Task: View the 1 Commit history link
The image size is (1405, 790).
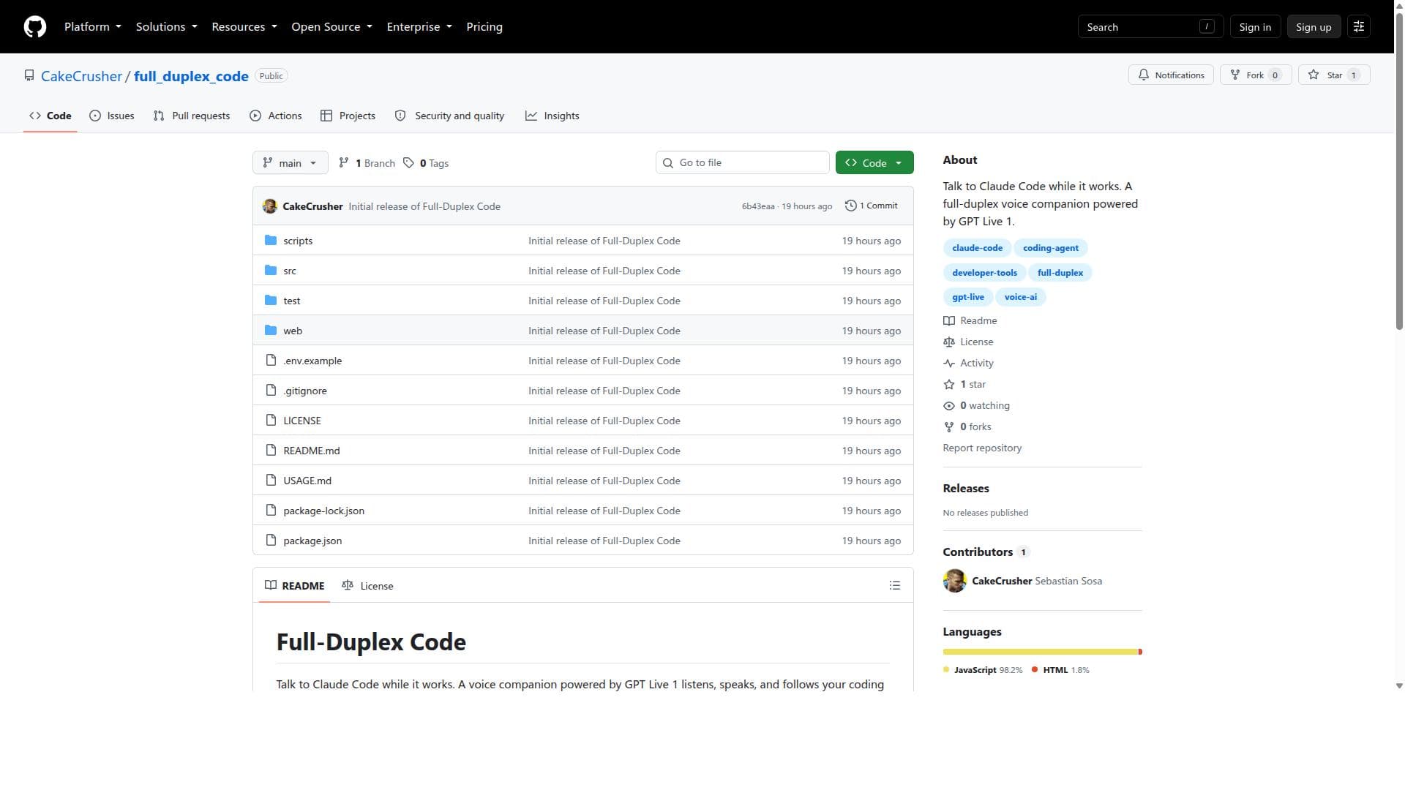Action: pyautogui.click(x=871, y=206)
